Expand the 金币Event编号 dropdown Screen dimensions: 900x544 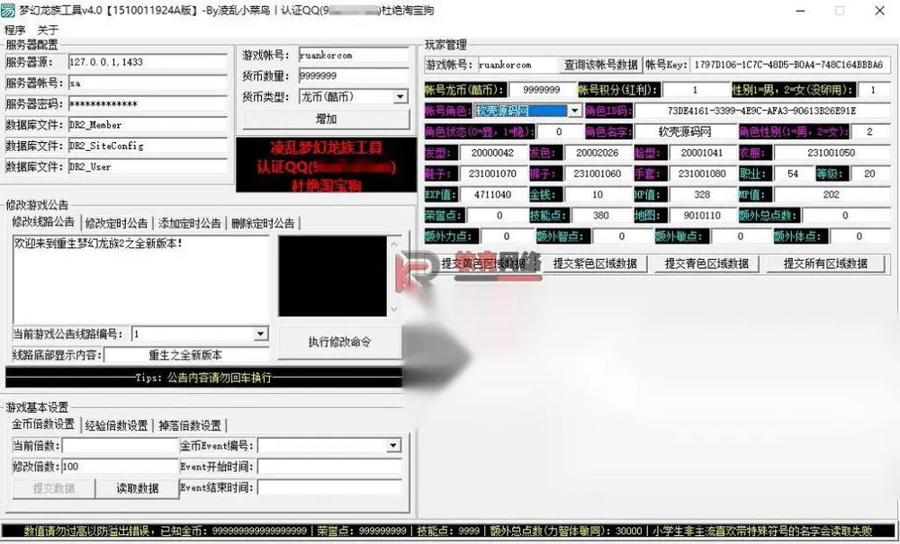pos(393,445)
